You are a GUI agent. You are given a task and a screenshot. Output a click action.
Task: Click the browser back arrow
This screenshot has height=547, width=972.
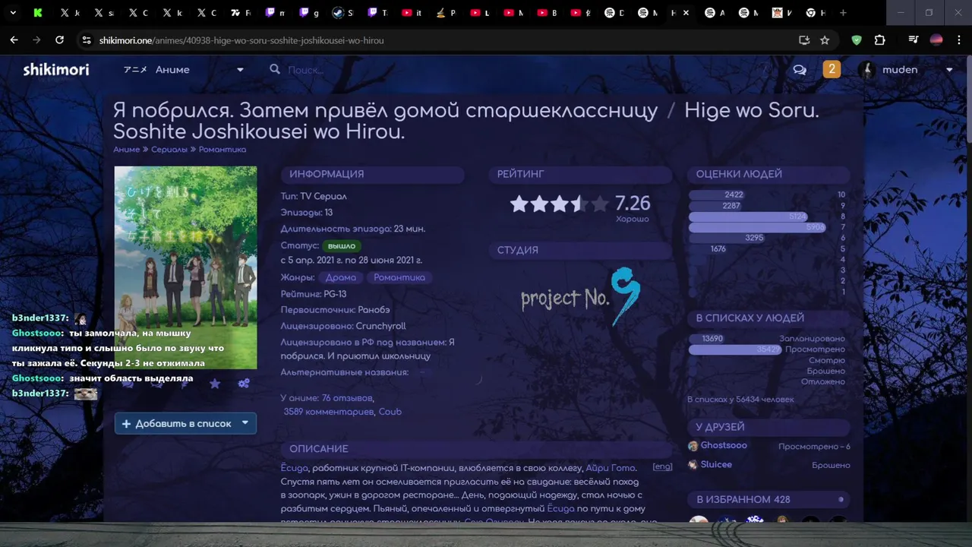[x=14, y=40]
